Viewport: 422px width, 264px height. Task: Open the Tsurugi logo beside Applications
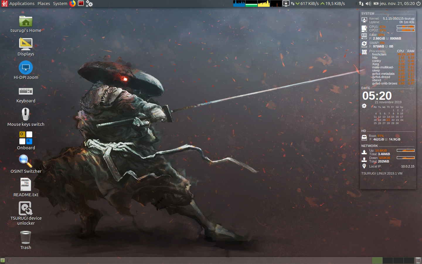tap(4, 4)
